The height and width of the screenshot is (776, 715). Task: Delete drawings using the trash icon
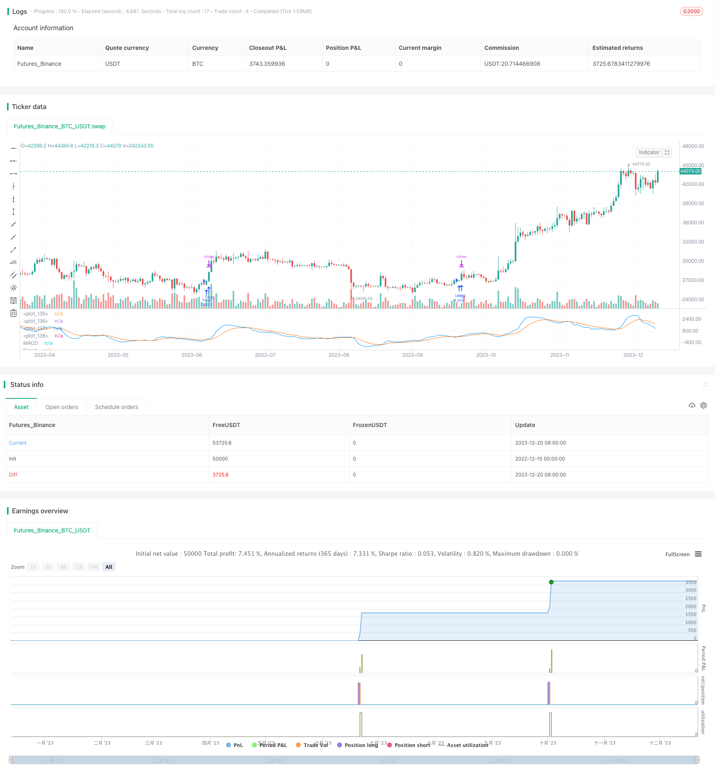(x=13, y=313)
